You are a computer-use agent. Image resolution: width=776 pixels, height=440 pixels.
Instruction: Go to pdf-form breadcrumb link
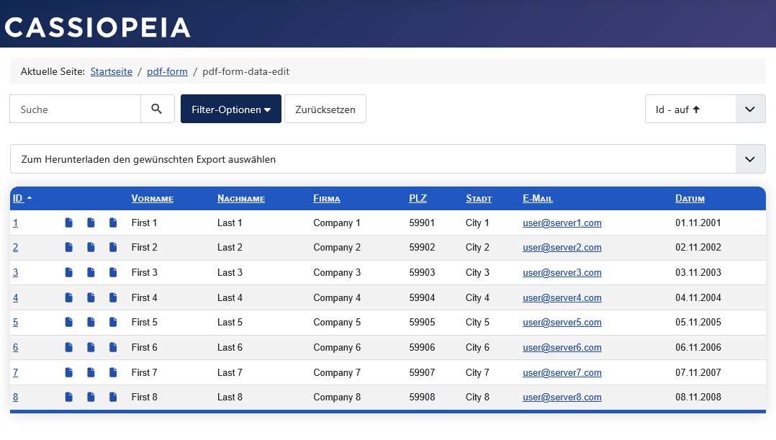167,71
